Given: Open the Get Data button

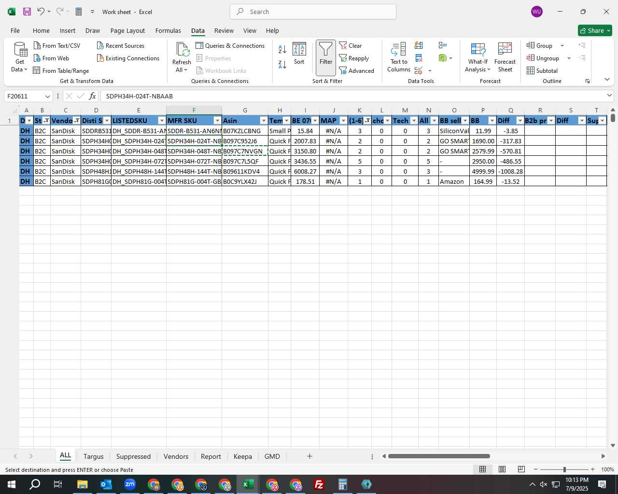Looking at the screenshot, I should (19, 57).
